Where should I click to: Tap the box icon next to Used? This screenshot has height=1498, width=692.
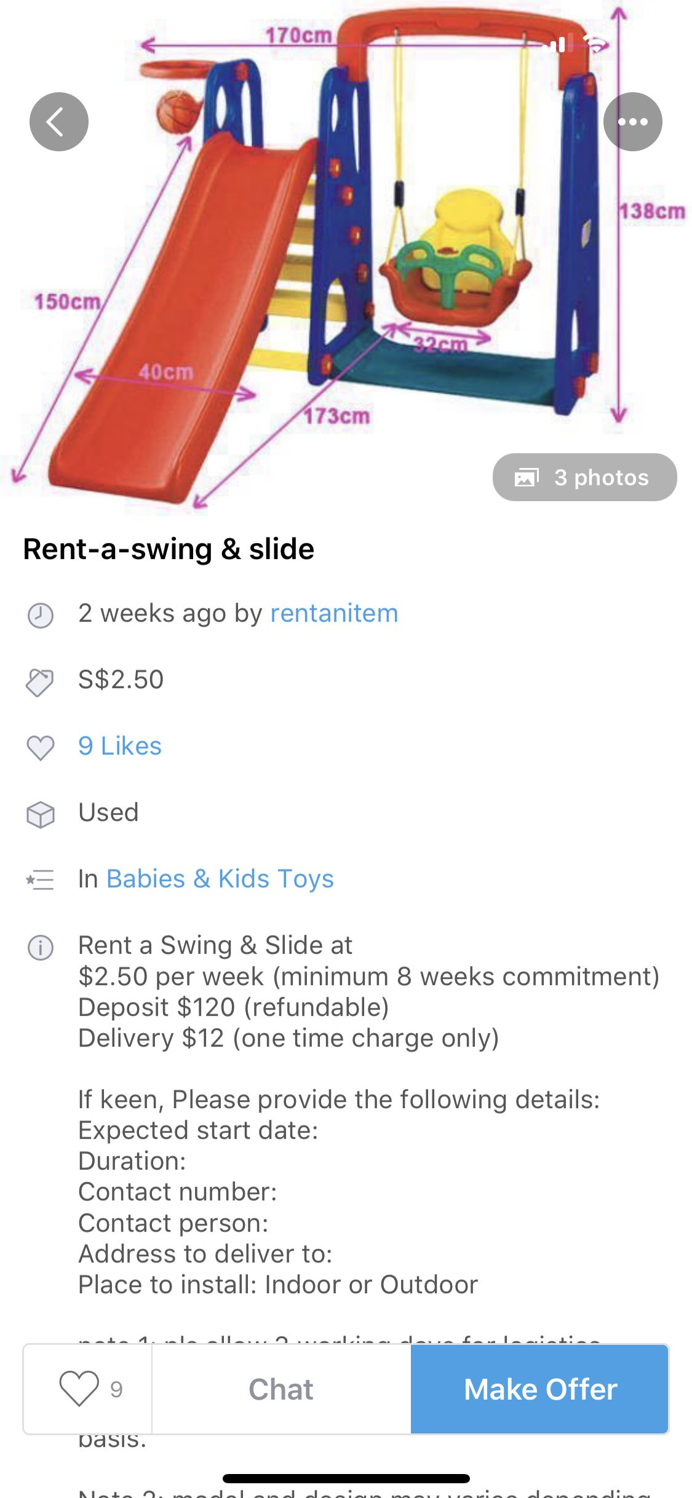pyautogui.click(x=41, y=814)
